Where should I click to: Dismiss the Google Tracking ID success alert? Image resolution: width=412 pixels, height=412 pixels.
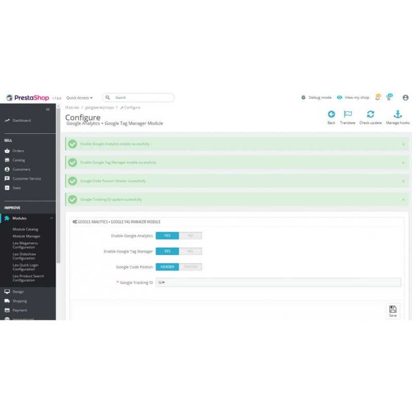(x=403, y=199)
